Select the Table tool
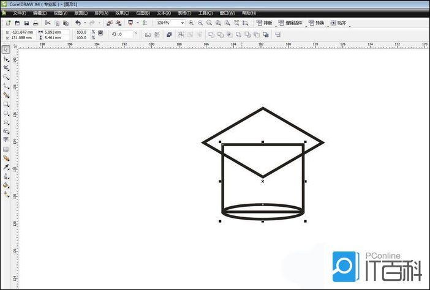 (6, 149)
